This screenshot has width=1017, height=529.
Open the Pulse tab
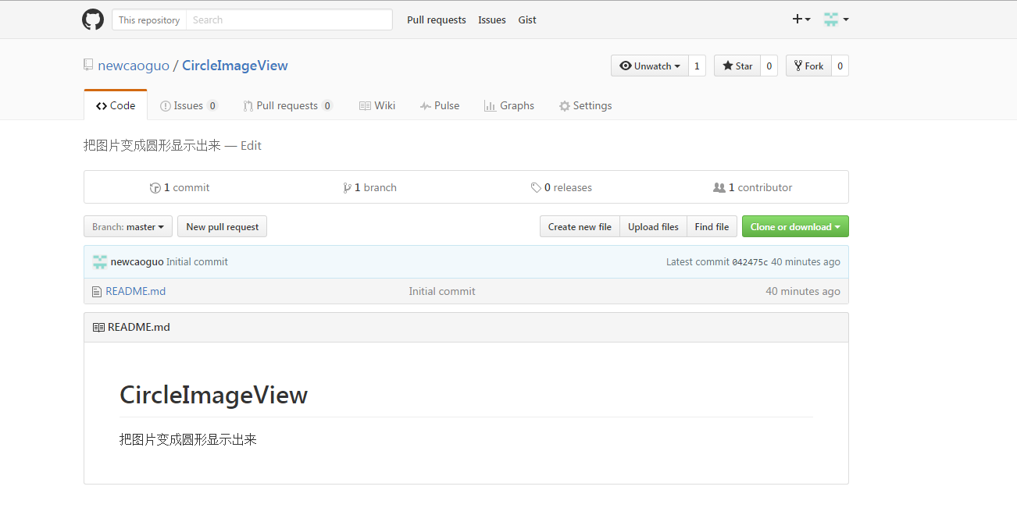pyautogui.click(x=440, y=106)
